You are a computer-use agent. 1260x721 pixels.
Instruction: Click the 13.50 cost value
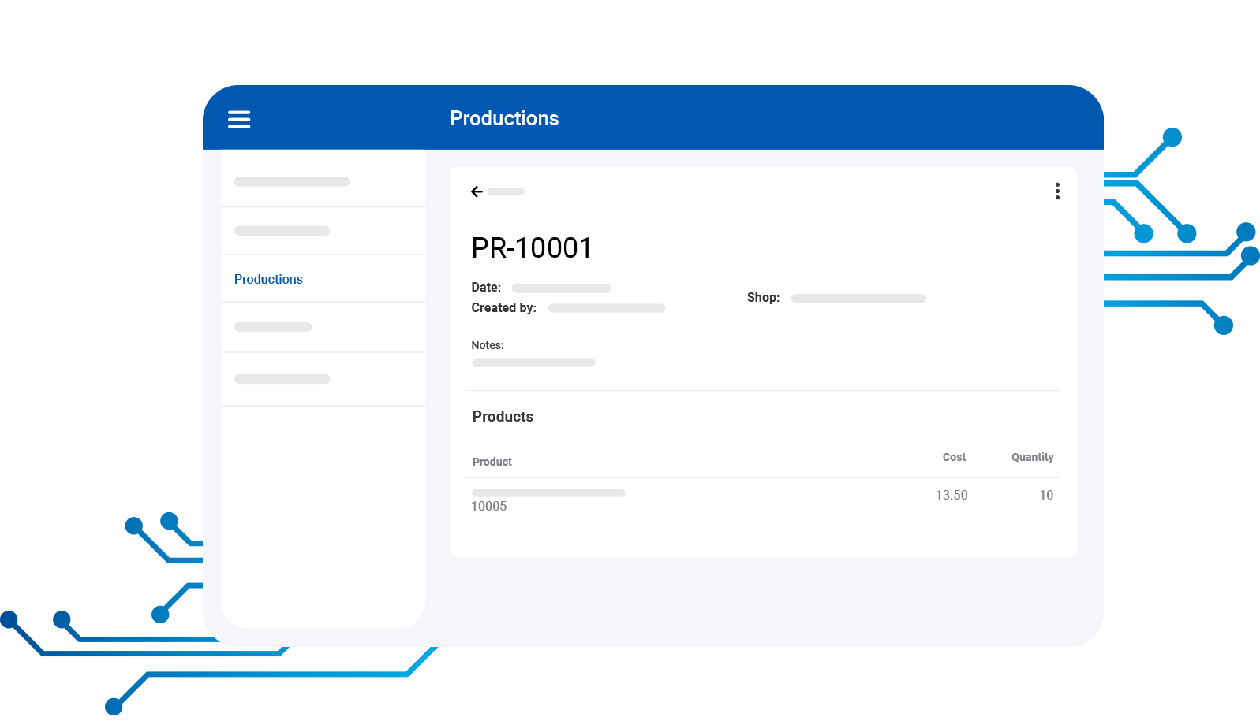tap(952, 495)
